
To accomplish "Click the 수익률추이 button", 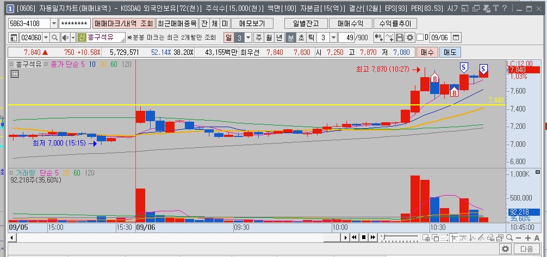I will pos(395,23).
